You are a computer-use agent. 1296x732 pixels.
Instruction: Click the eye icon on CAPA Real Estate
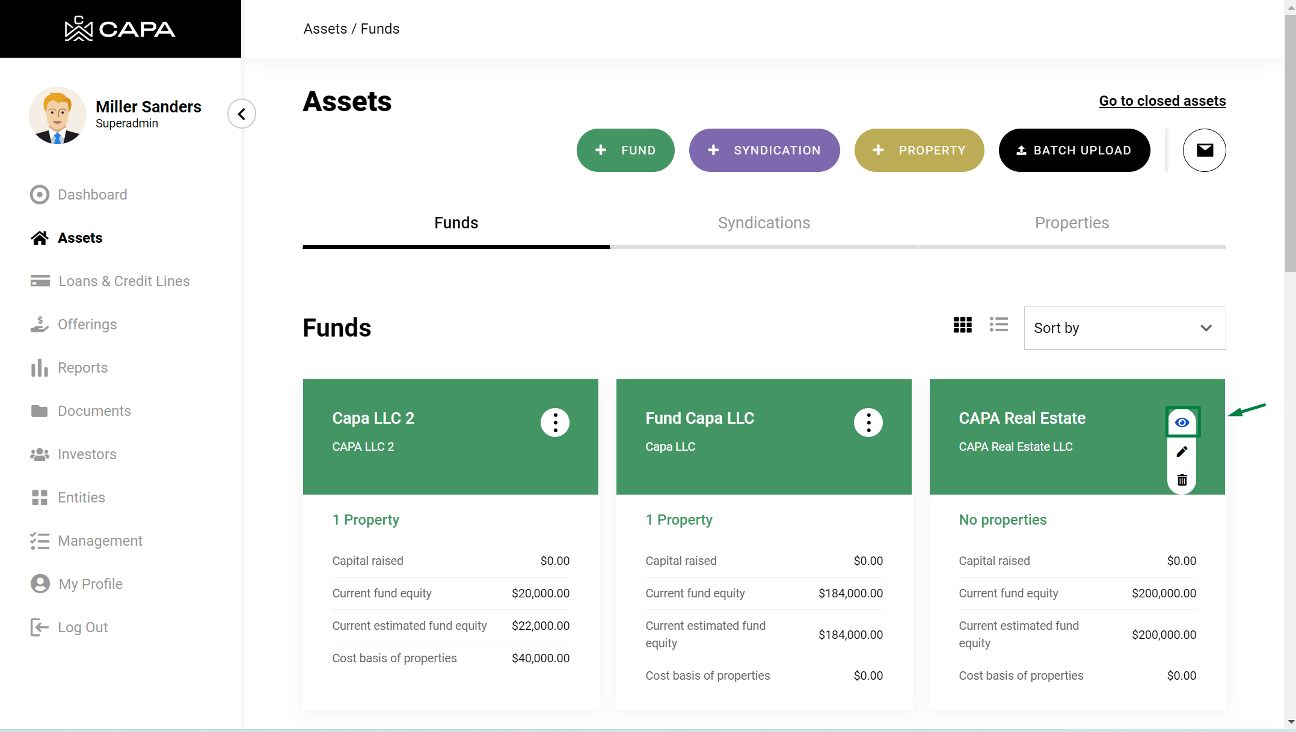pos(1182,422)
